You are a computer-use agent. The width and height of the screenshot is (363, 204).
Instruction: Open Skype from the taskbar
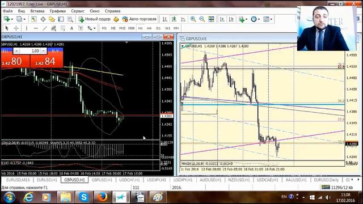(83, 197)
